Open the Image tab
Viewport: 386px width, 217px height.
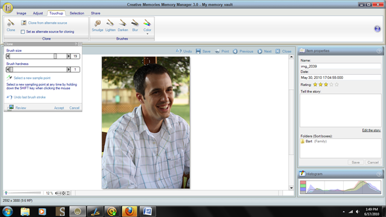[22, 13]
